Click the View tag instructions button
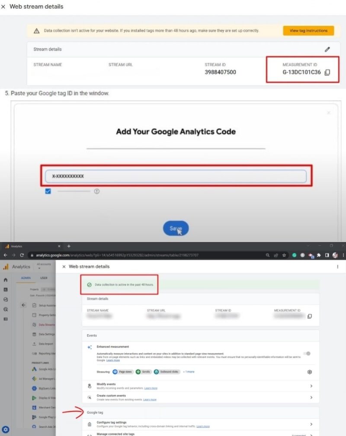The width and height of the screenshot is (346, 436). pyautogui.click(x=308, y=31)
